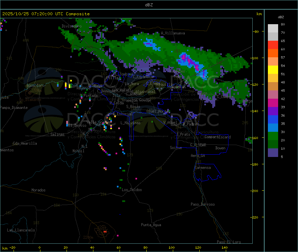Click the 'Agua_Toro' map label

(x=35, y=85)
